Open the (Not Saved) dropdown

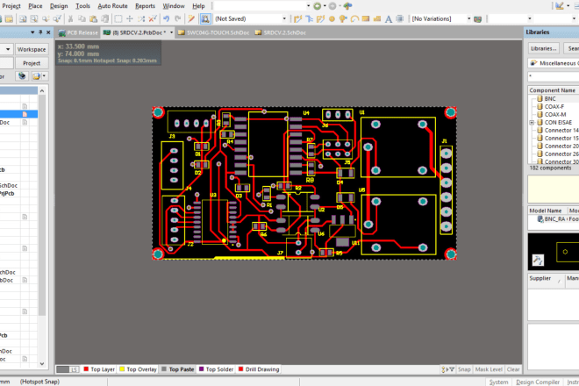[284, 18]
